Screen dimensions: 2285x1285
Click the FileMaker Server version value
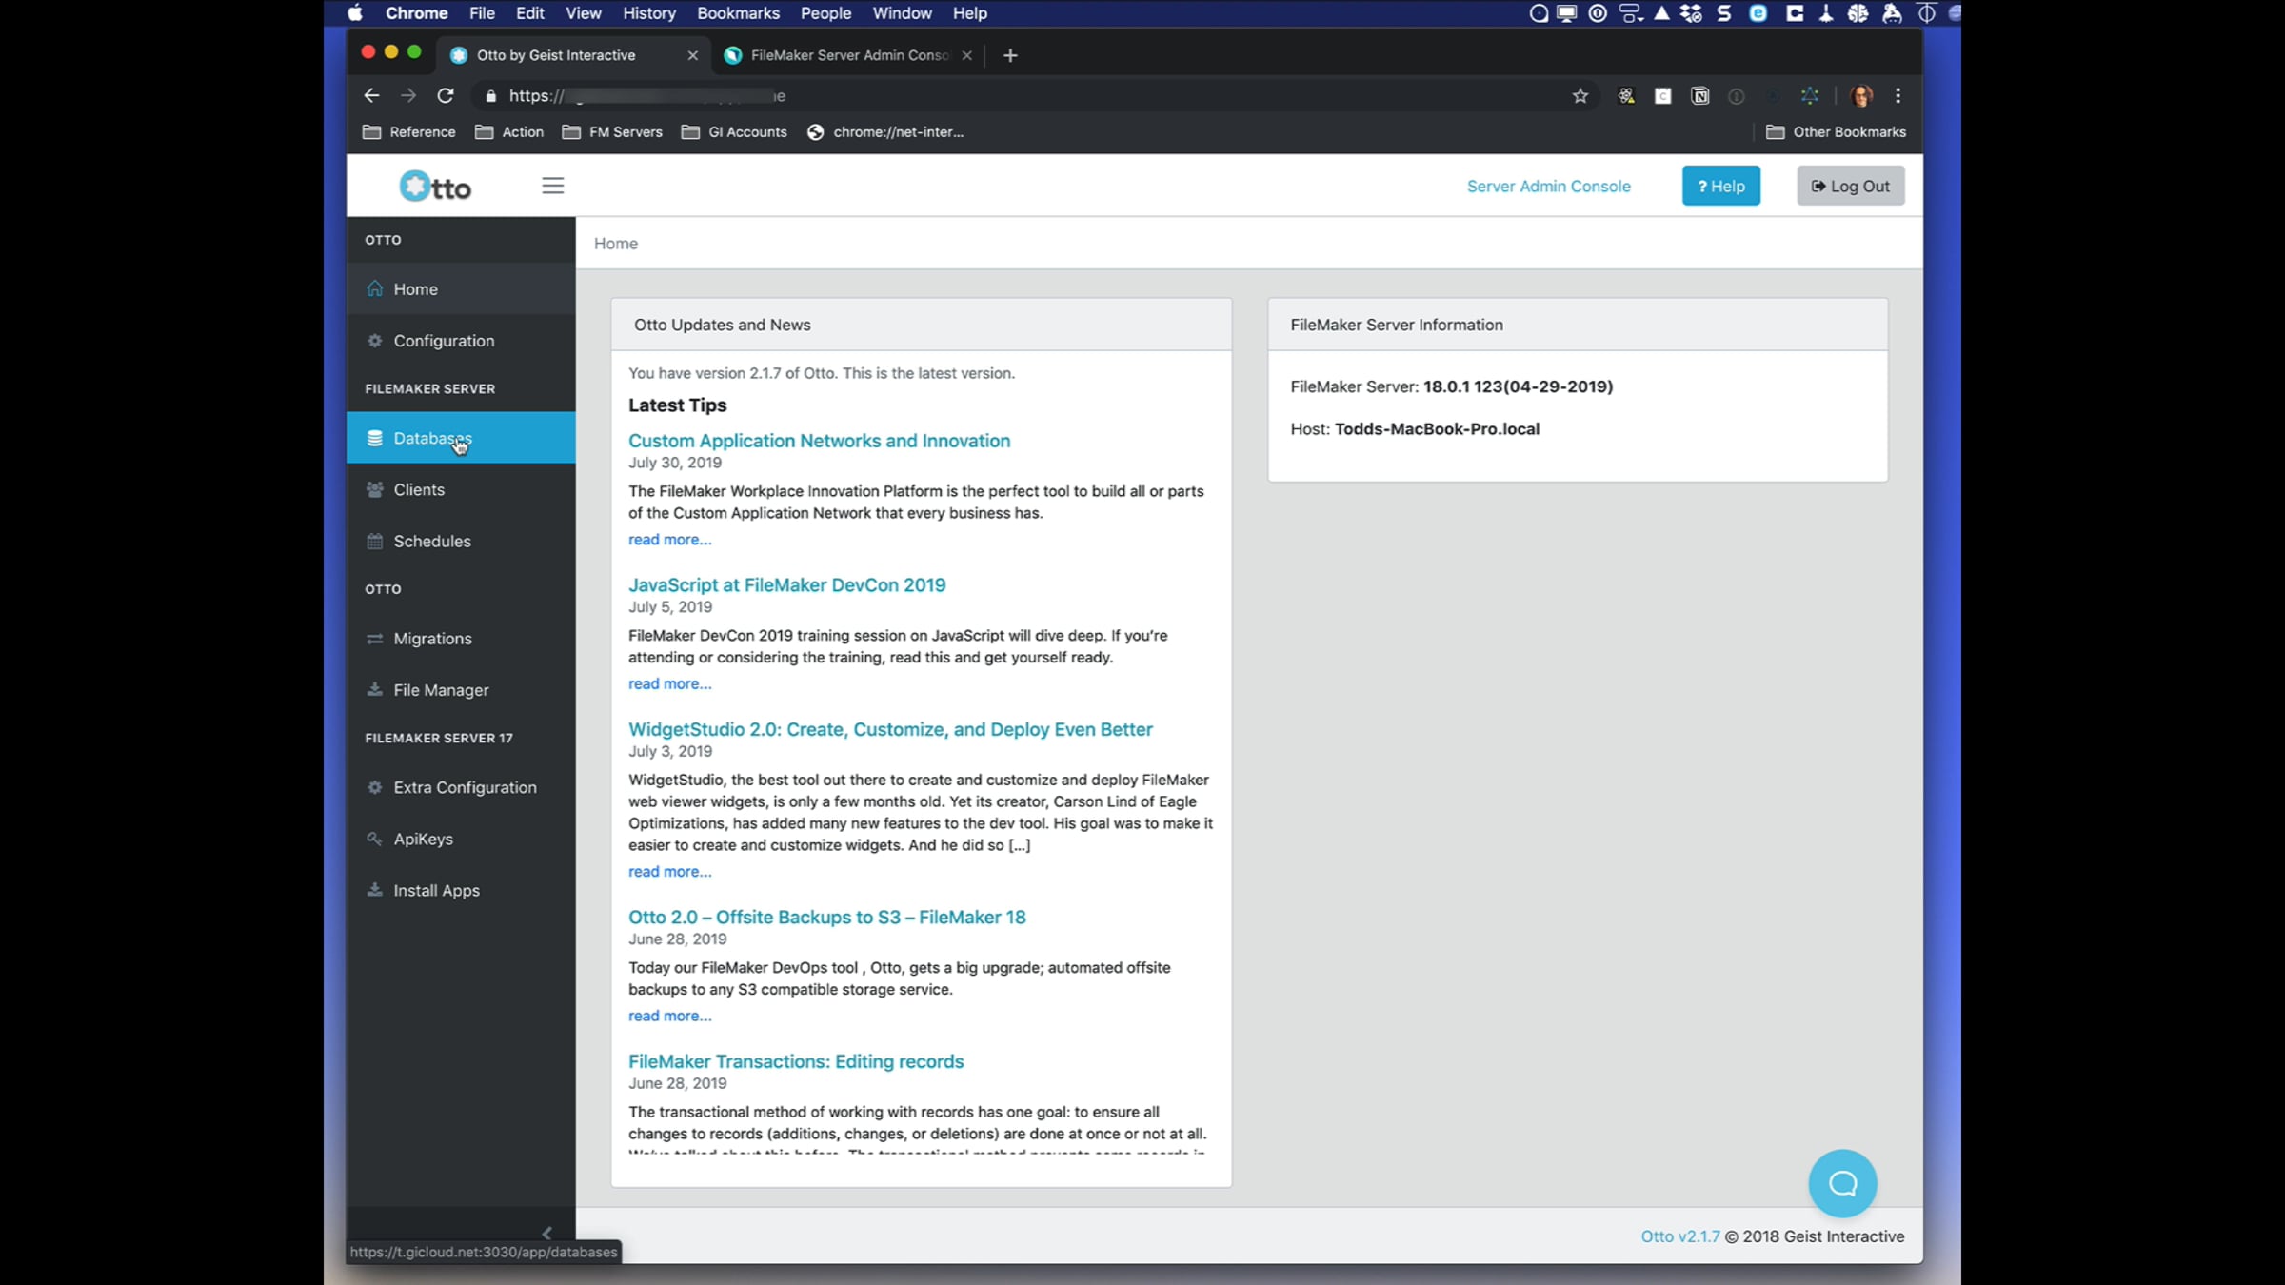click(x=1518, y=386)
